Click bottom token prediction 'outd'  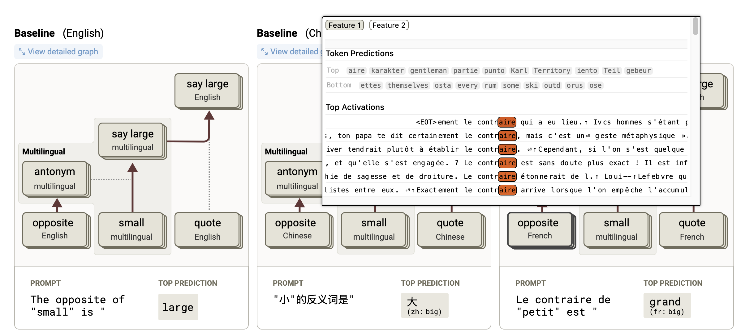tap(552, 86)
